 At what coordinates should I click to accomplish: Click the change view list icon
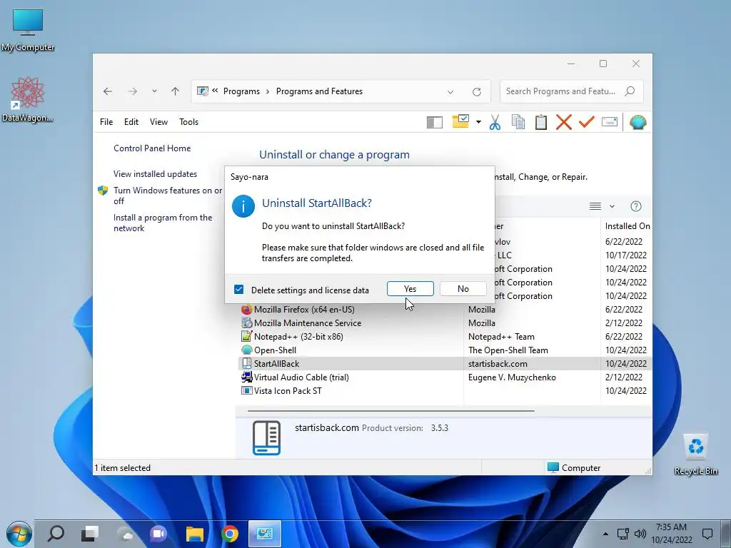coord(595,206)
